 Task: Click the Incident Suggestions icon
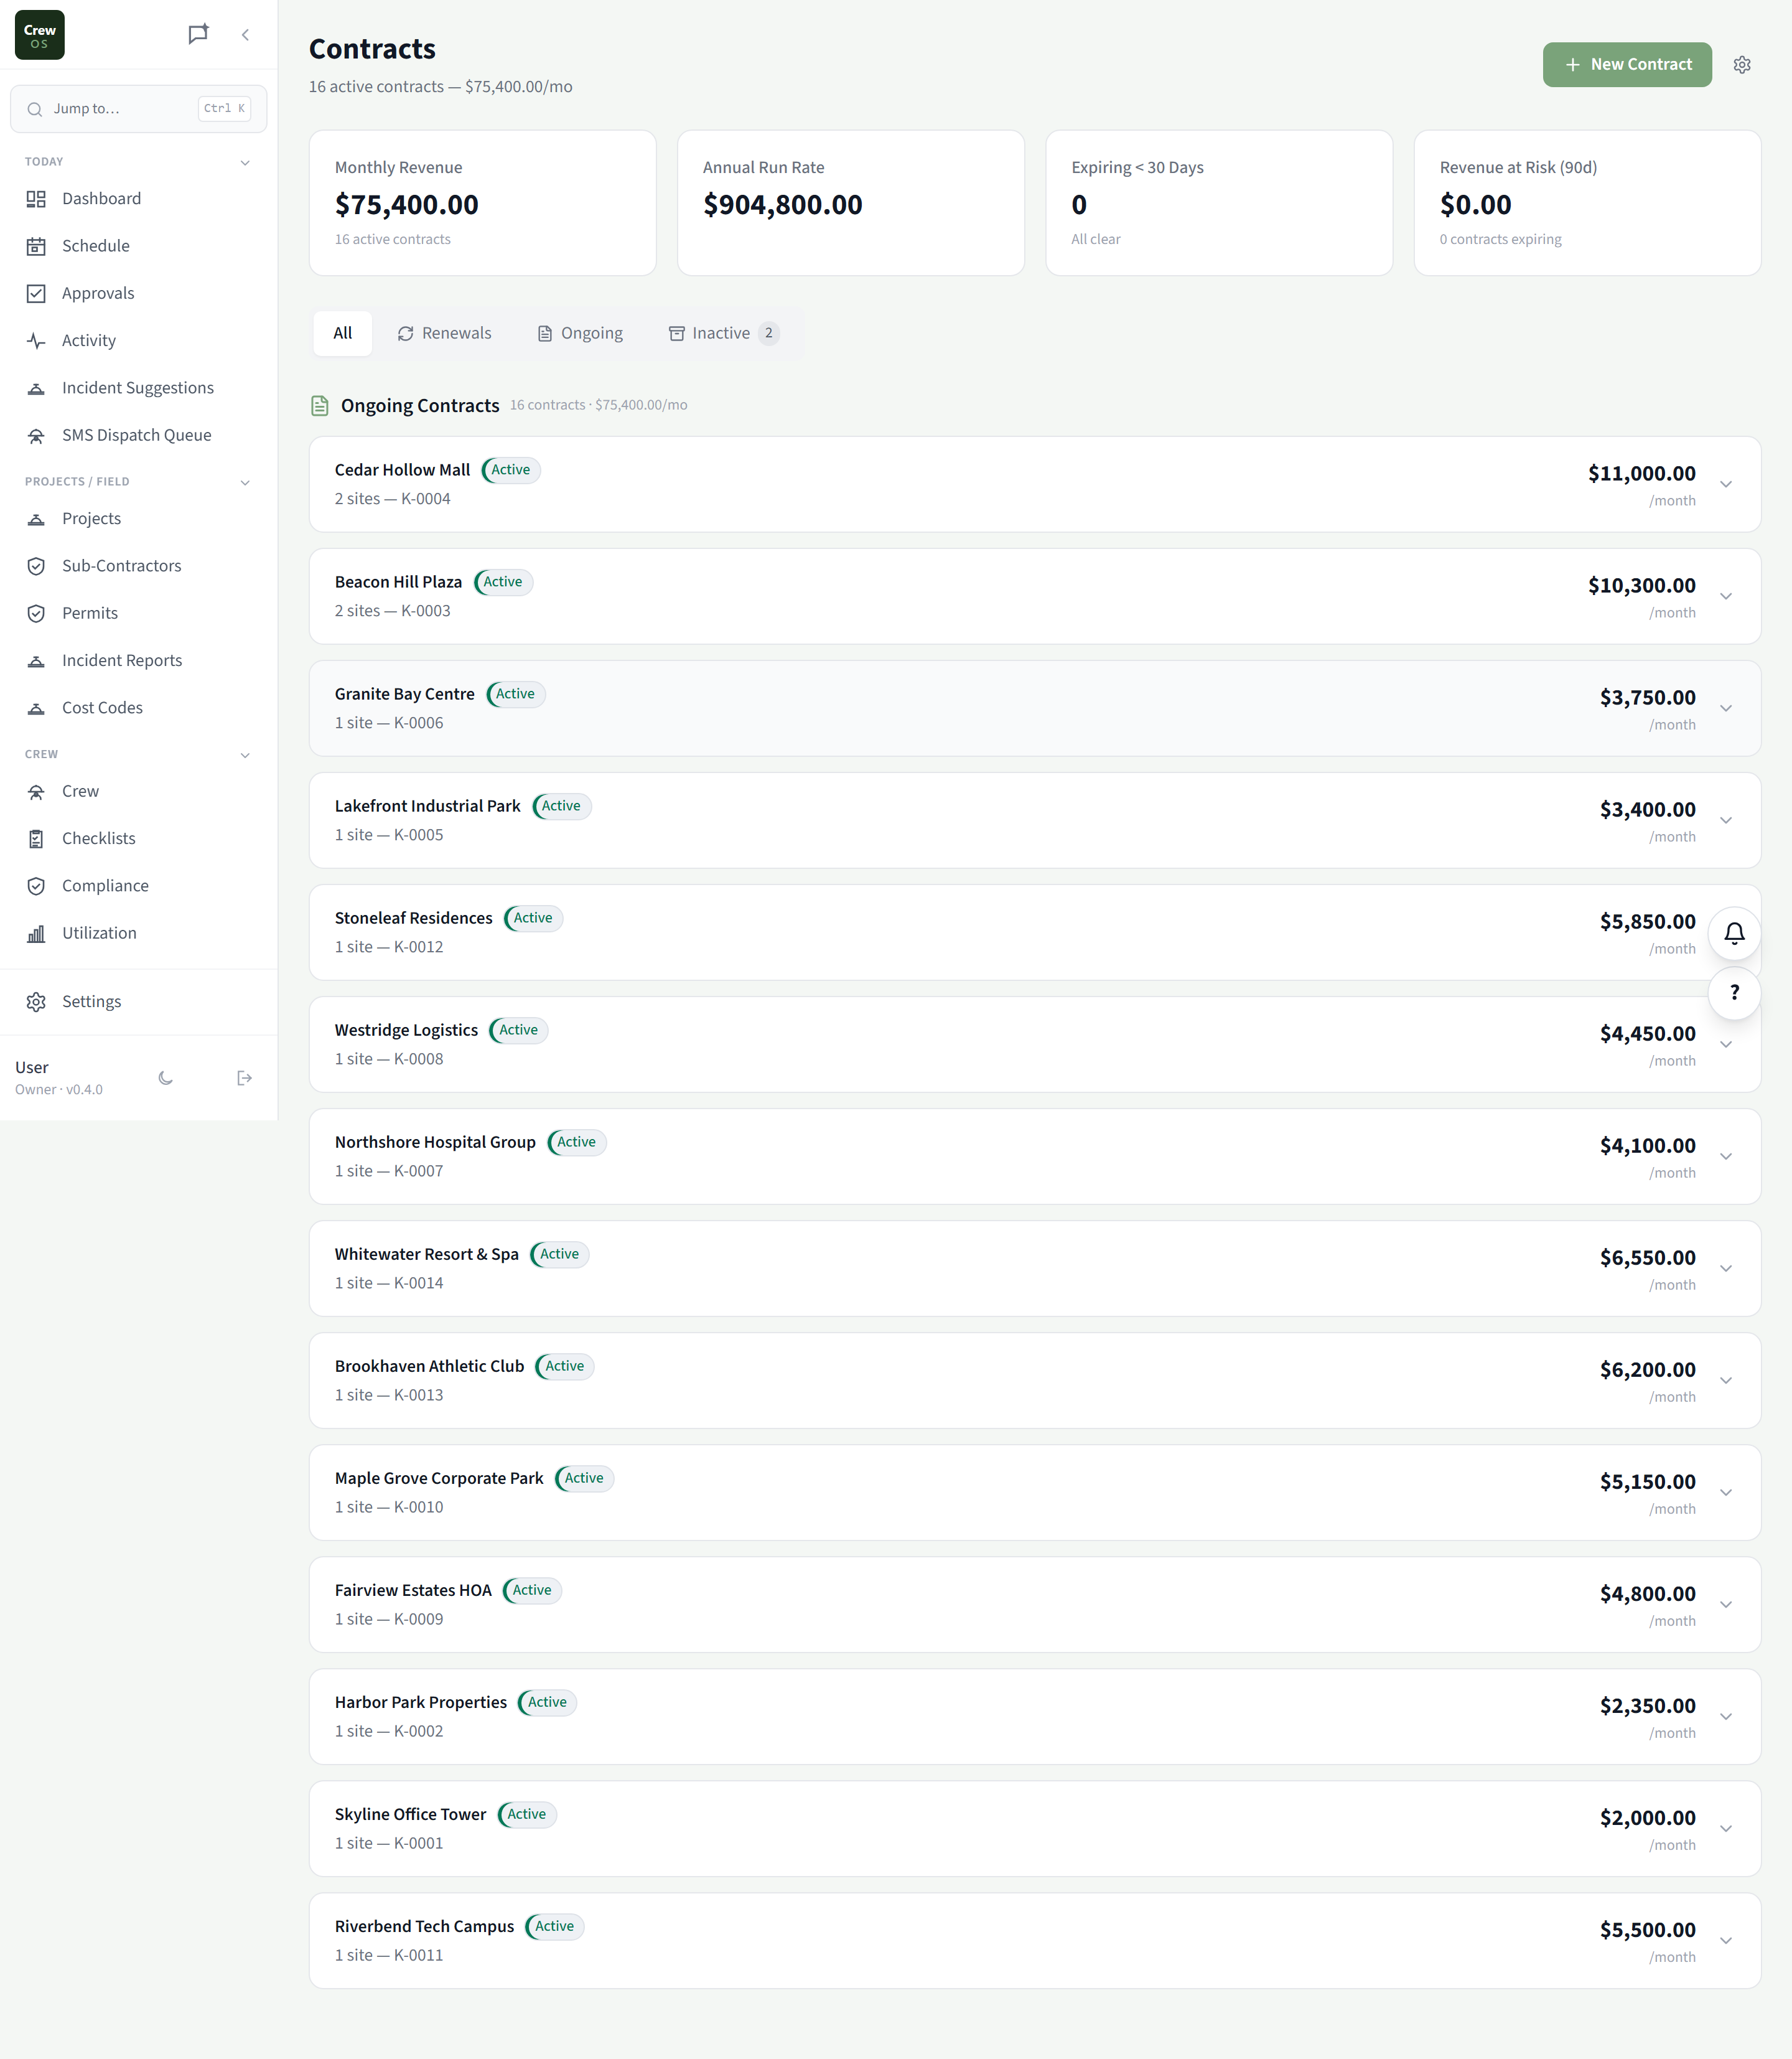click(x=36, y=388)
